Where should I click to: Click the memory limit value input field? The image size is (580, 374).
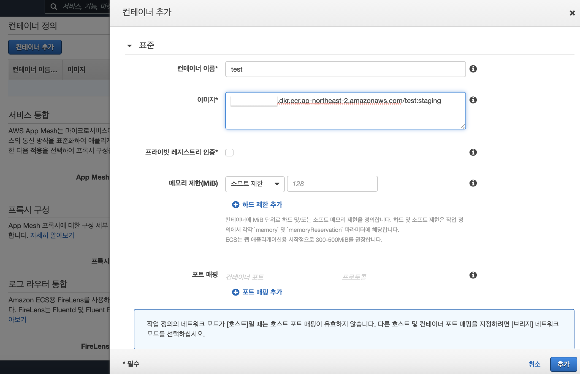tap(332, 184)
